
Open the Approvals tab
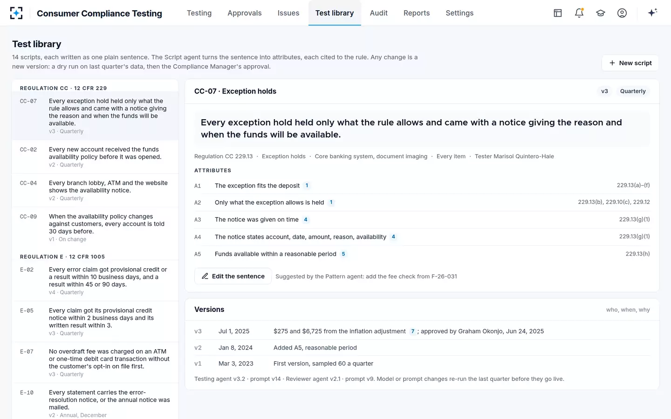(x=245, y=13)
